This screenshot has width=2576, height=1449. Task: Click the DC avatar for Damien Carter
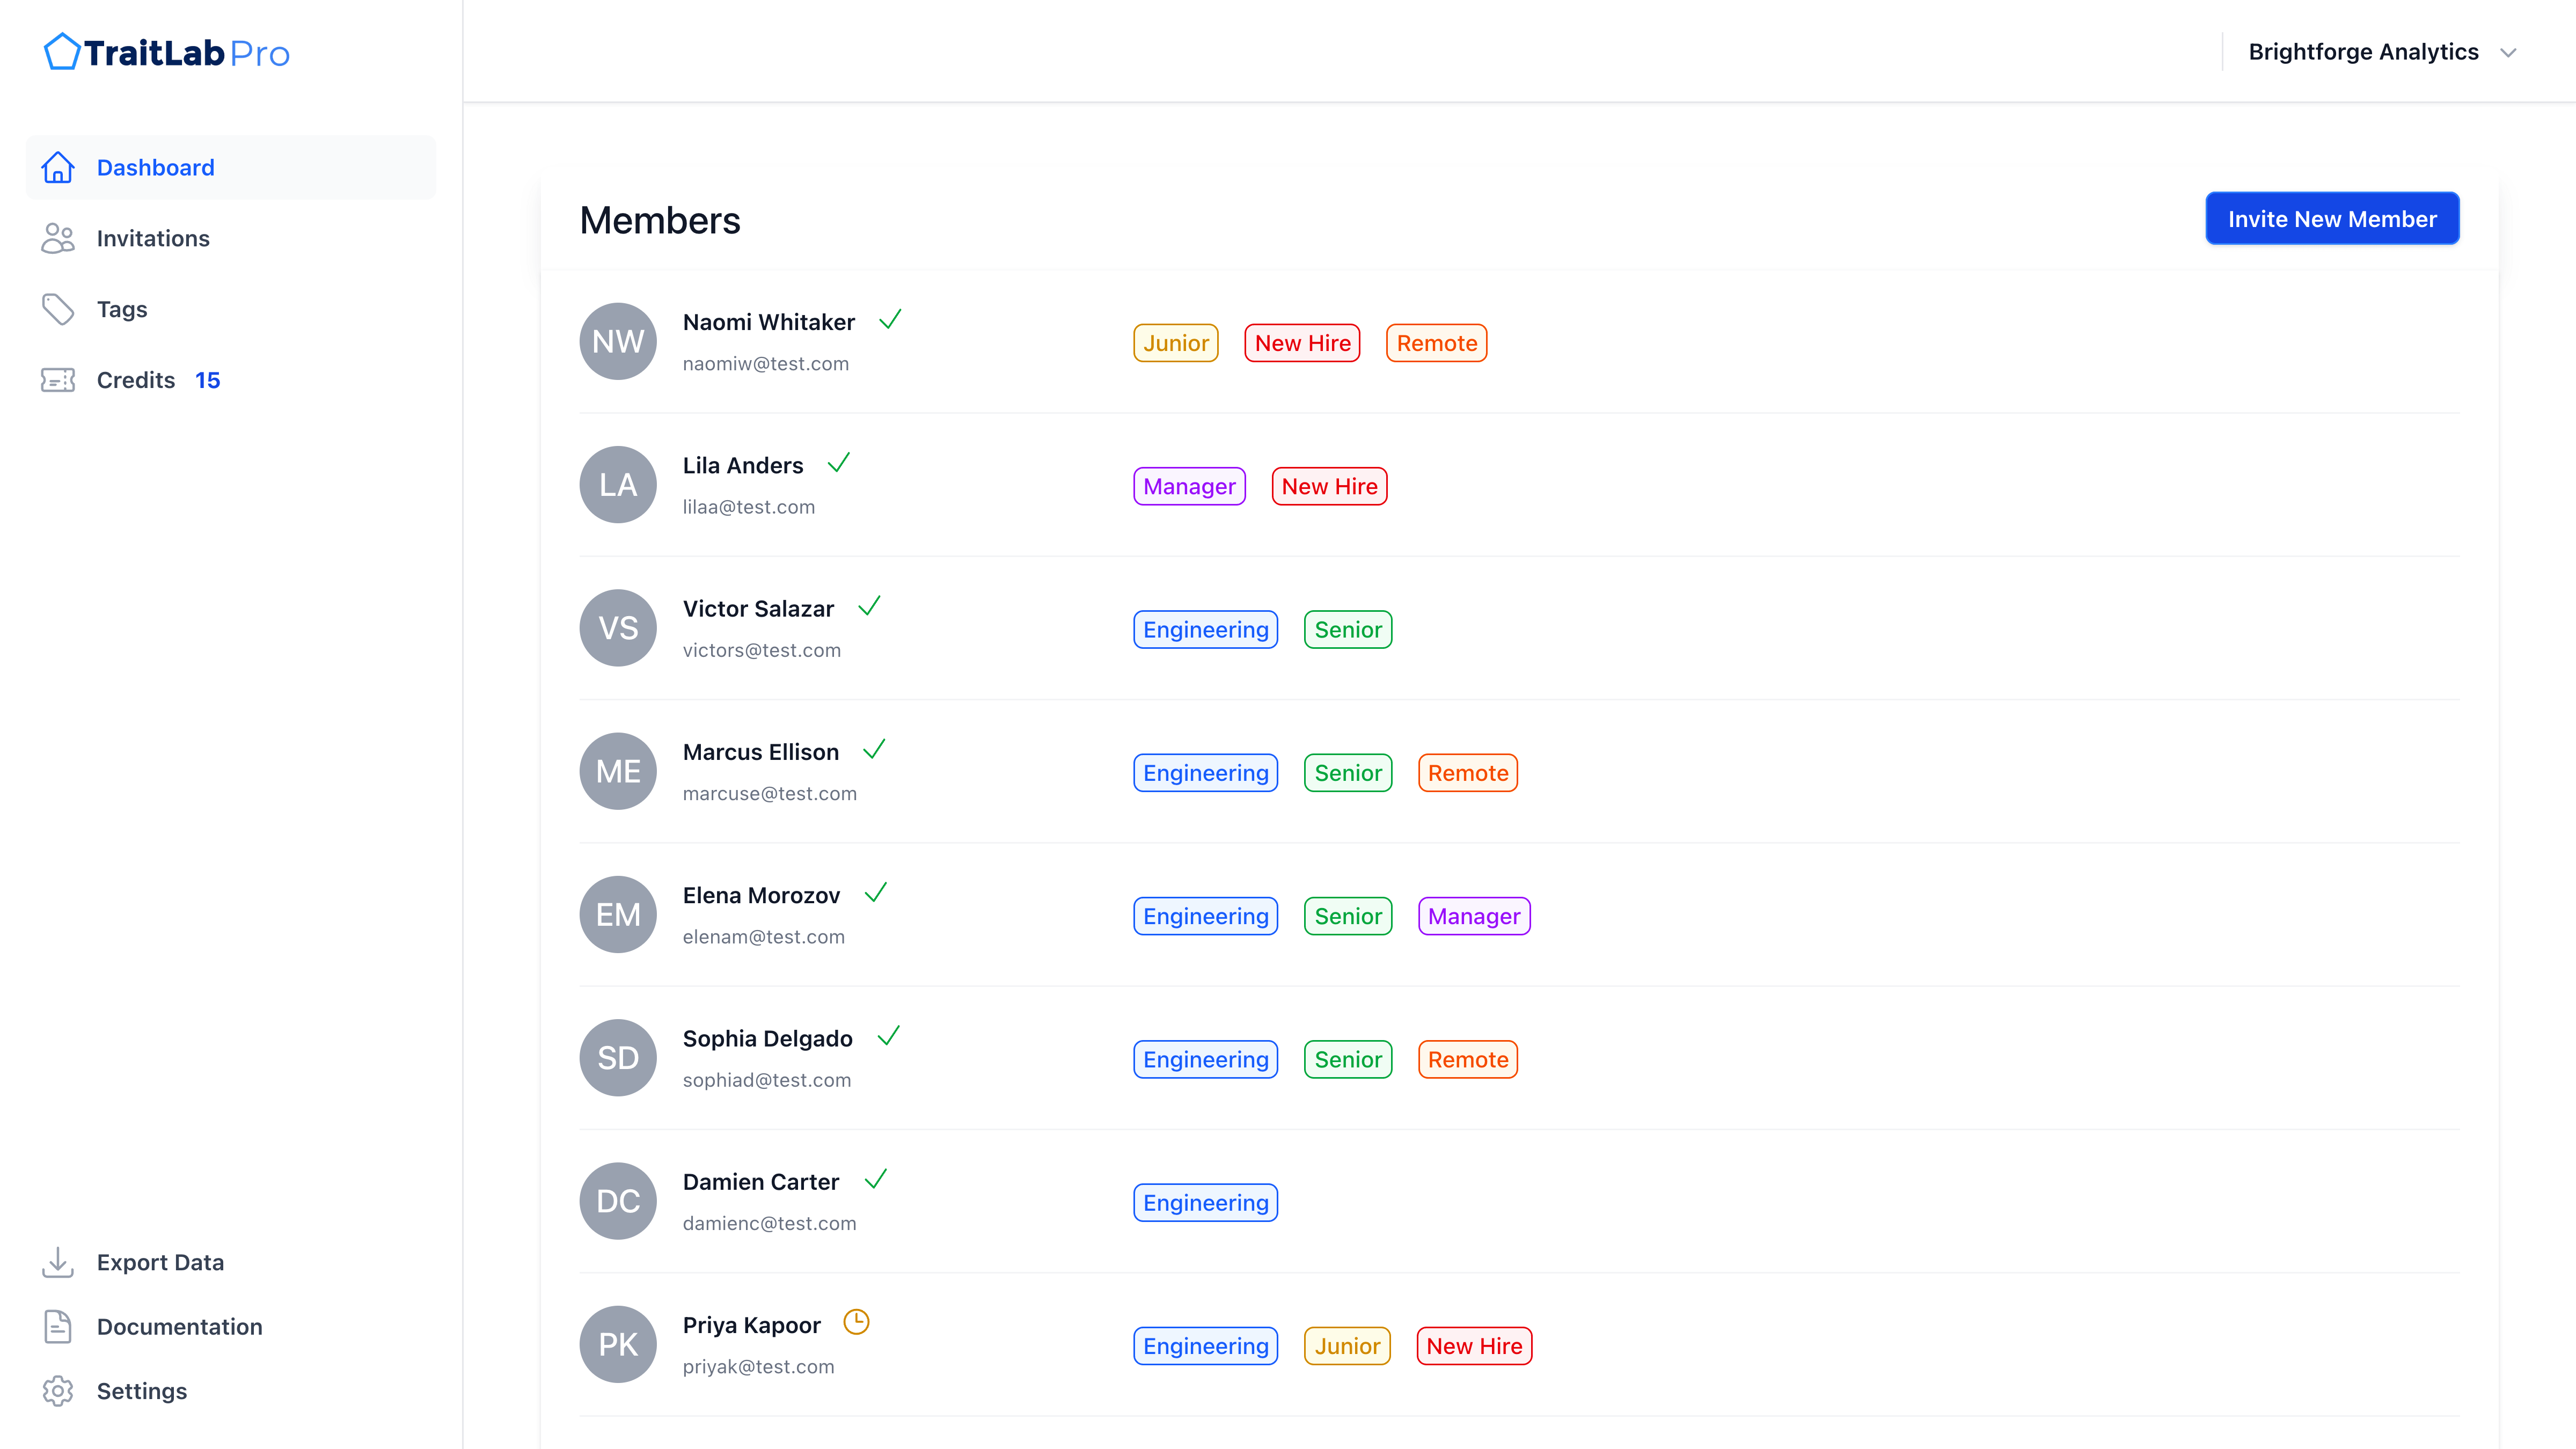(618, 1200)
